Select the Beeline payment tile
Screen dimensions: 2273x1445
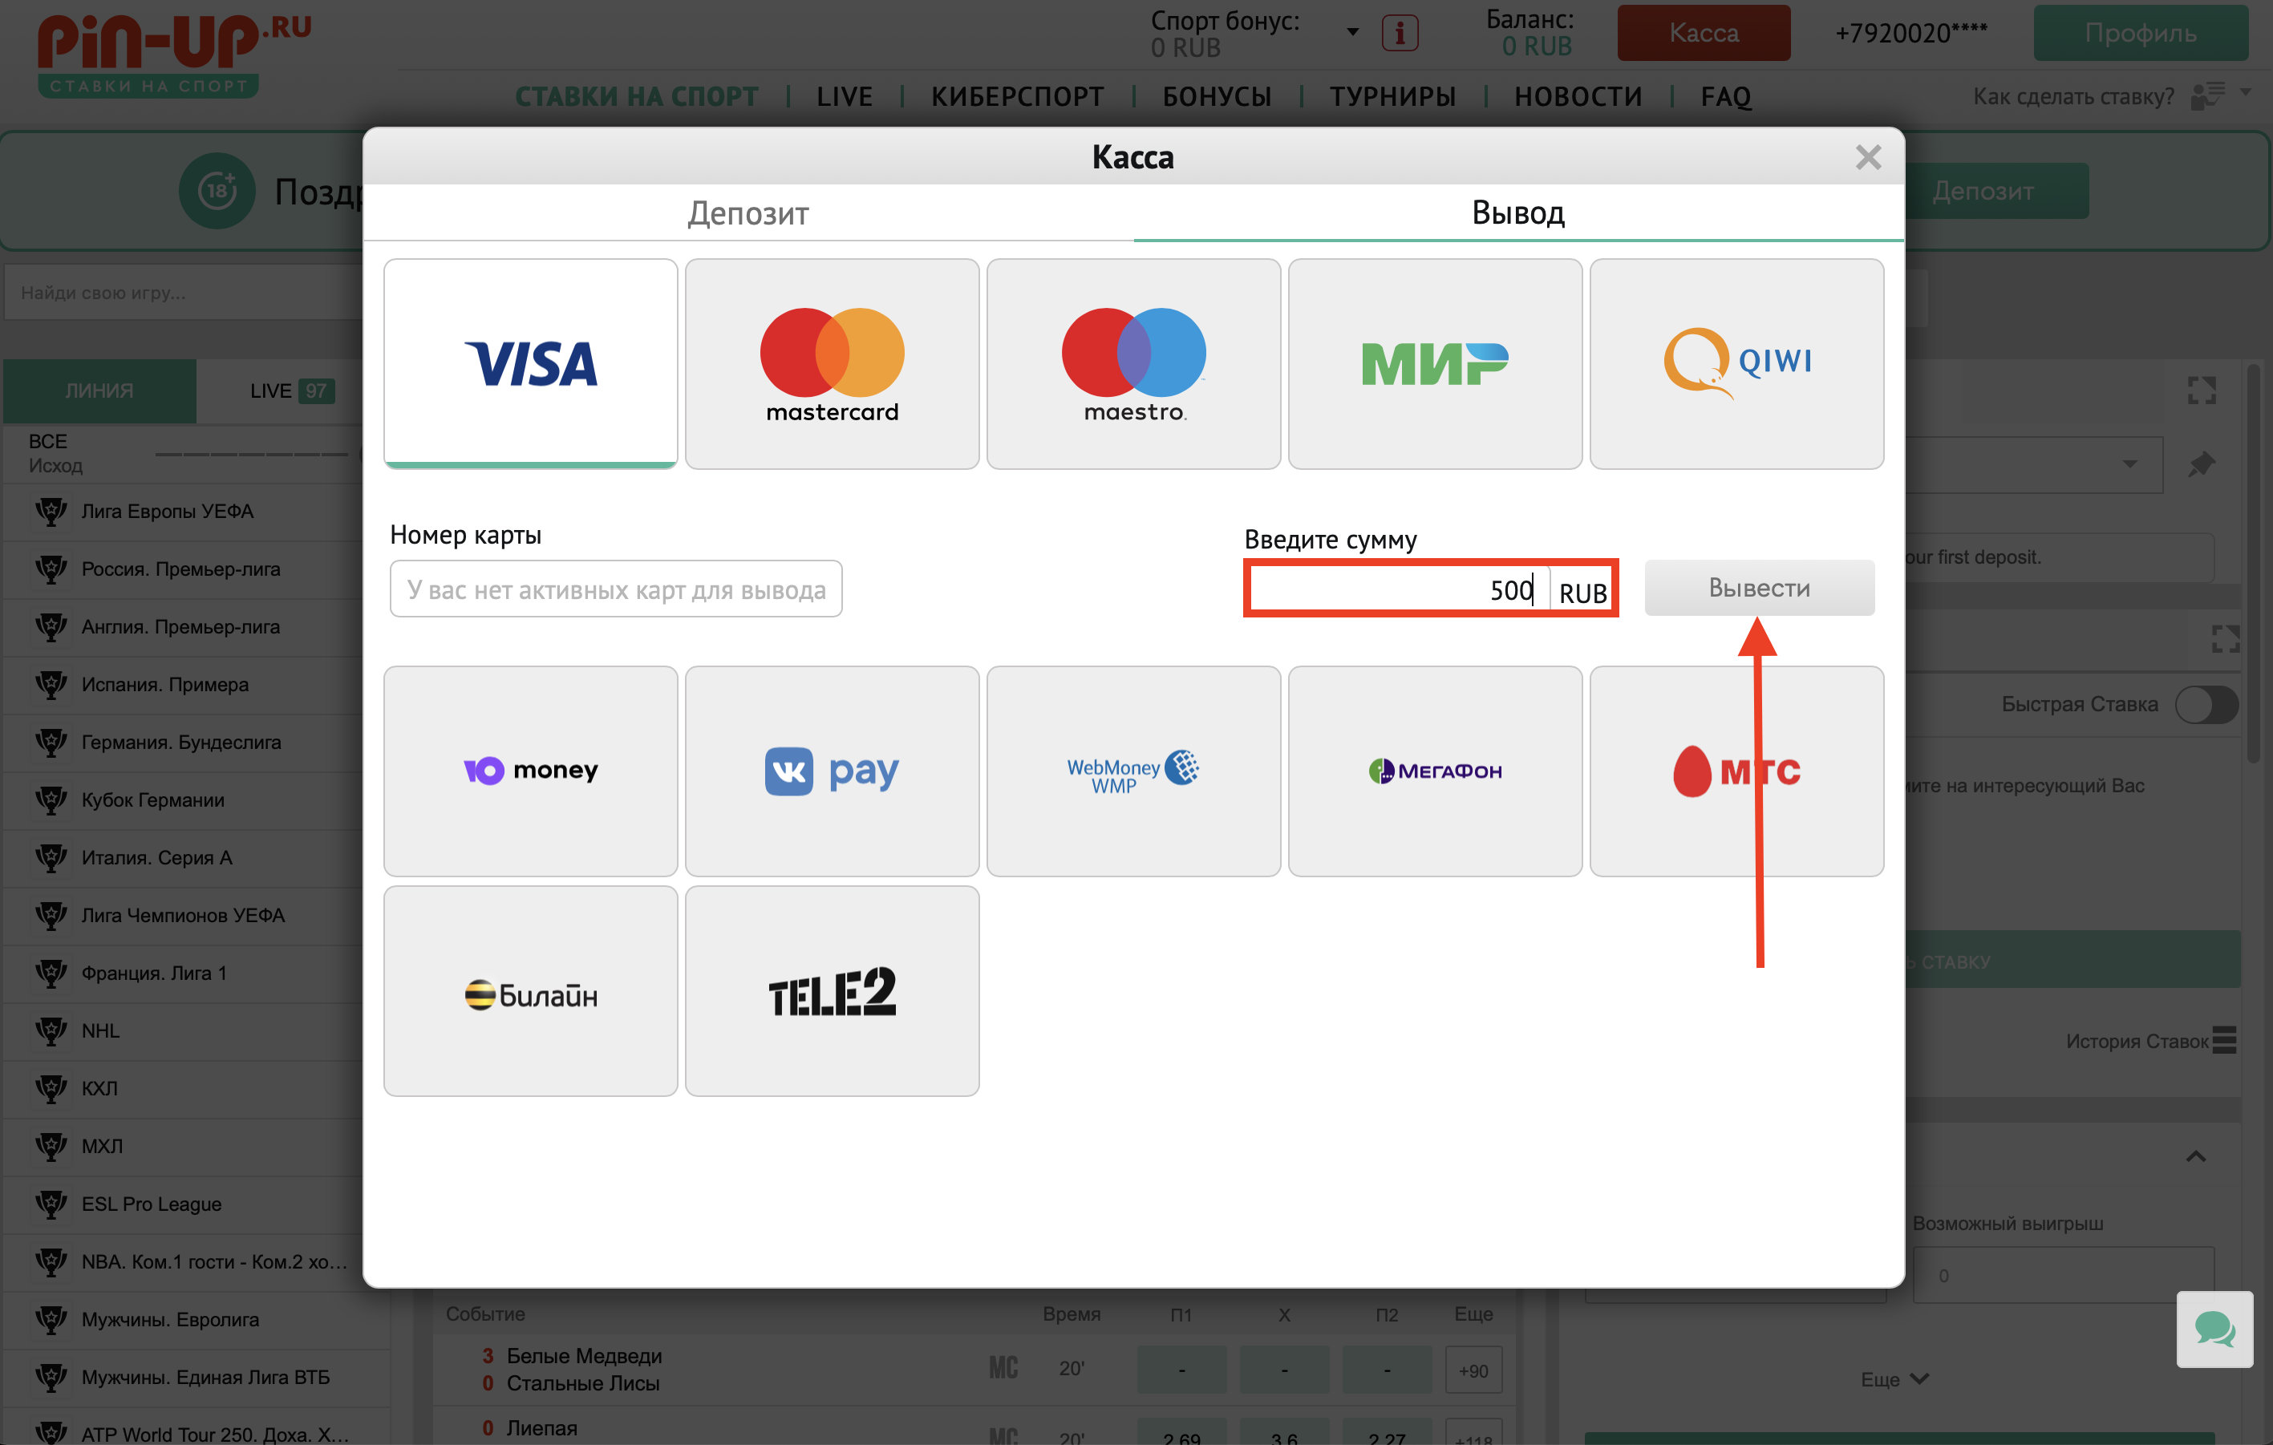530,991
